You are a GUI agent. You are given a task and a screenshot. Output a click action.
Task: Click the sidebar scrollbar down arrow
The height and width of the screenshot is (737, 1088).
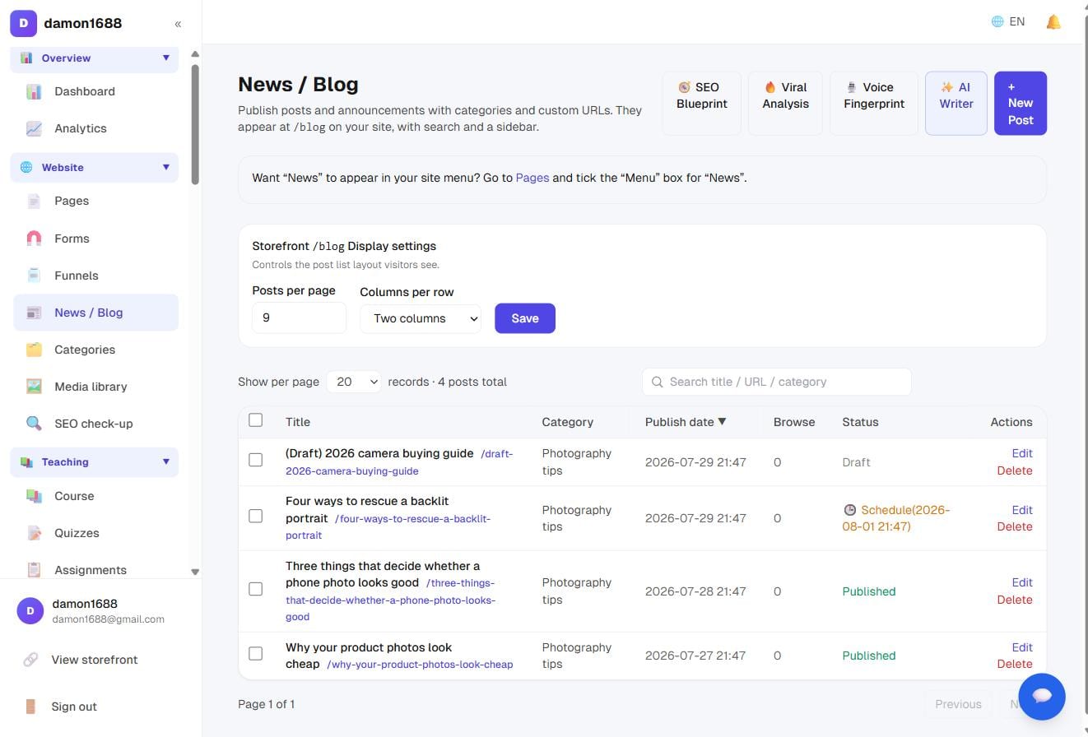click(x=195, y=572)
